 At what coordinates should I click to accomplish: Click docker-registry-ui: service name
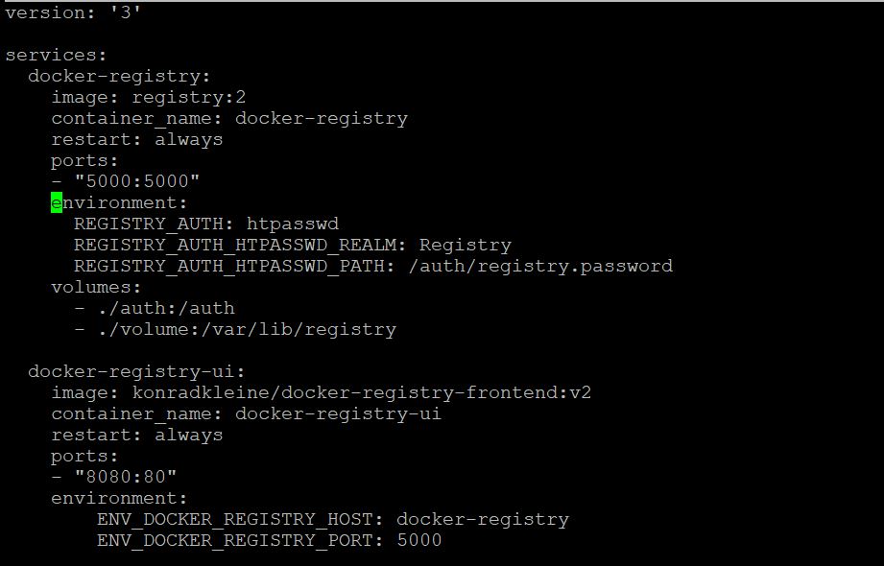(136, 371)
